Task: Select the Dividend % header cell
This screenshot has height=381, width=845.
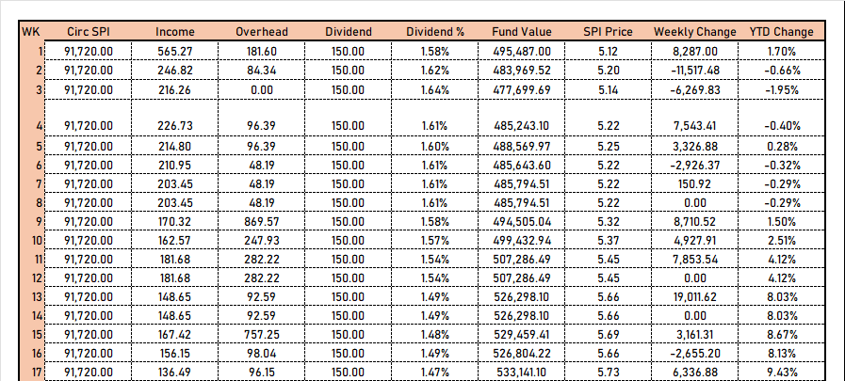Action: point(435,32)
